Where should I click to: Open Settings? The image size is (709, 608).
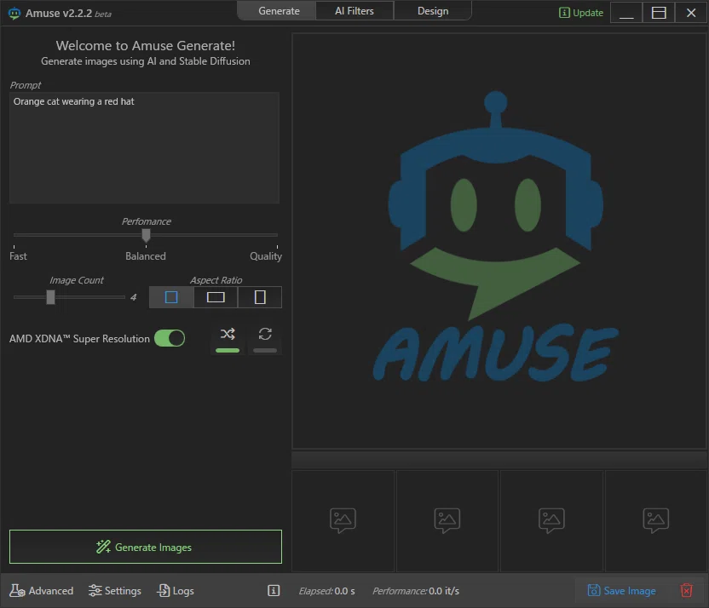tap(115, 590)
